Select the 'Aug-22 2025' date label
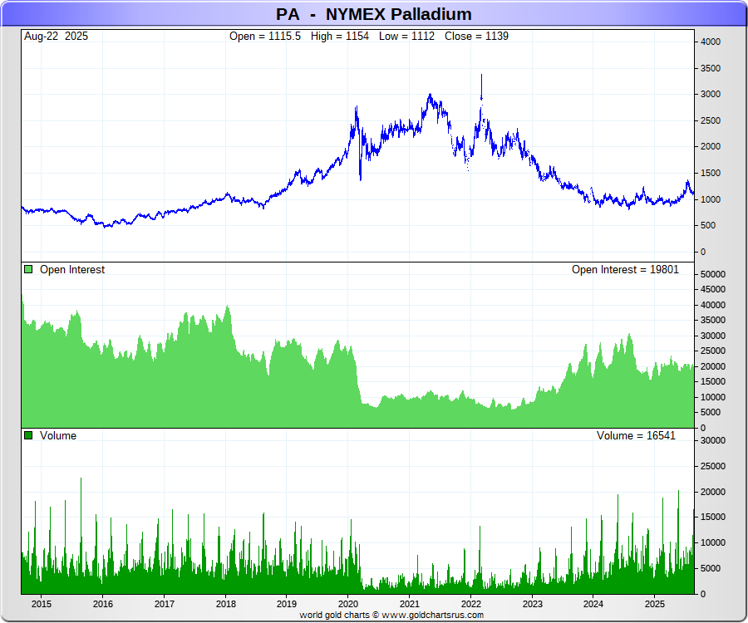The width and height of the screenshot is (748, 623). tap(56, 37)
